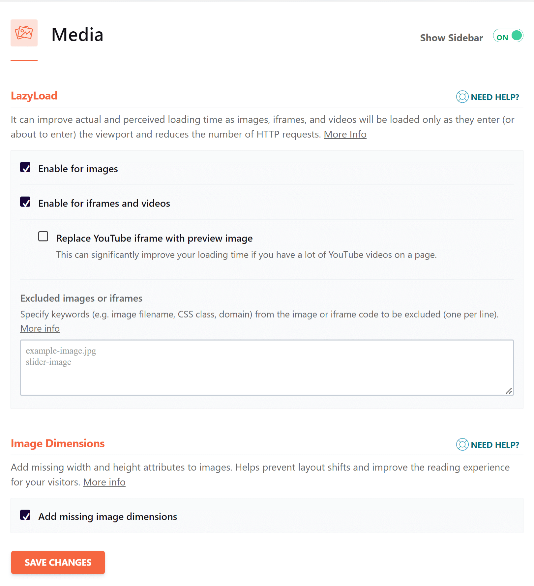534x586 pixels.
Task: Disable Add missing image dimensions
Action: tap(25, 516)
